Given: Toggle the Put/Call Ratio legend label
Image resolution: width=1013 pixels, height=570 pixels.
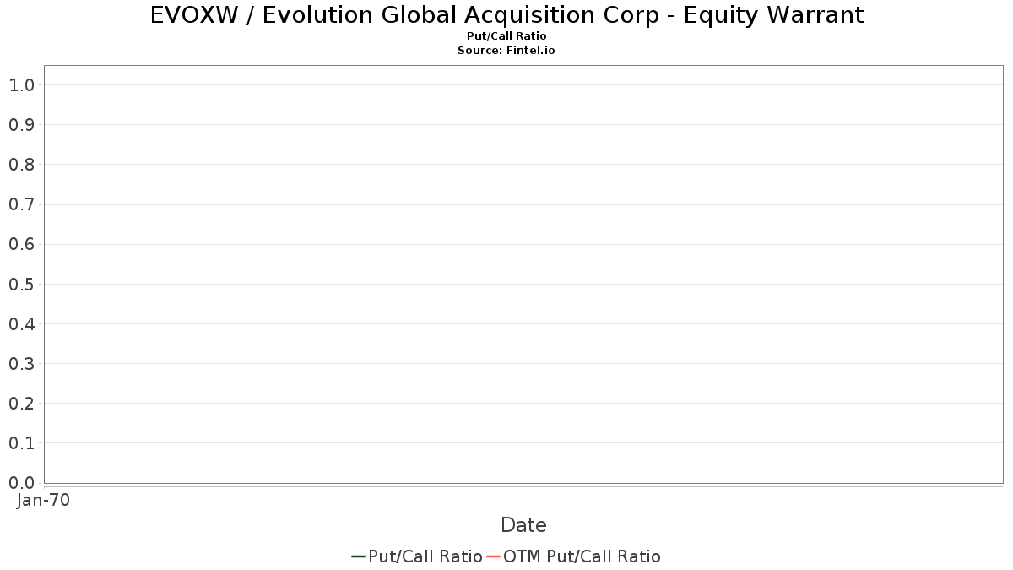Looking at the screenshot, I should tap(425, 556).
